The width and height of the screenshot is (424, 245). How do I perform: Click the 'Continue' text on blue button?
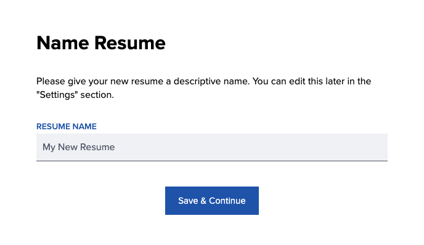coord(227,201)
